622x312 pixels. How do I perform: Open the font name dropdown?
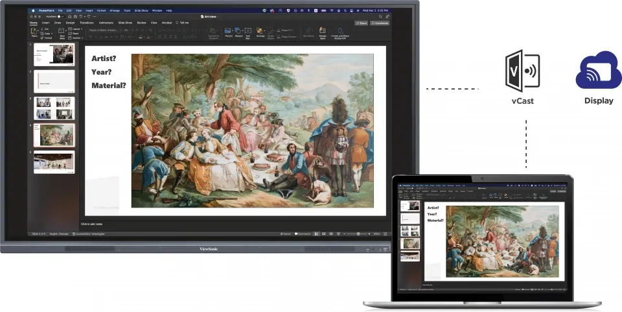click(104, 30)
